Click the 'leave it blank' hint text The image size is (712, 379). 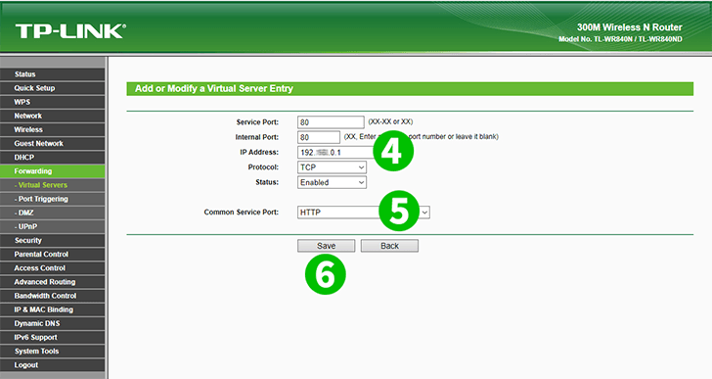pos(474,137)
